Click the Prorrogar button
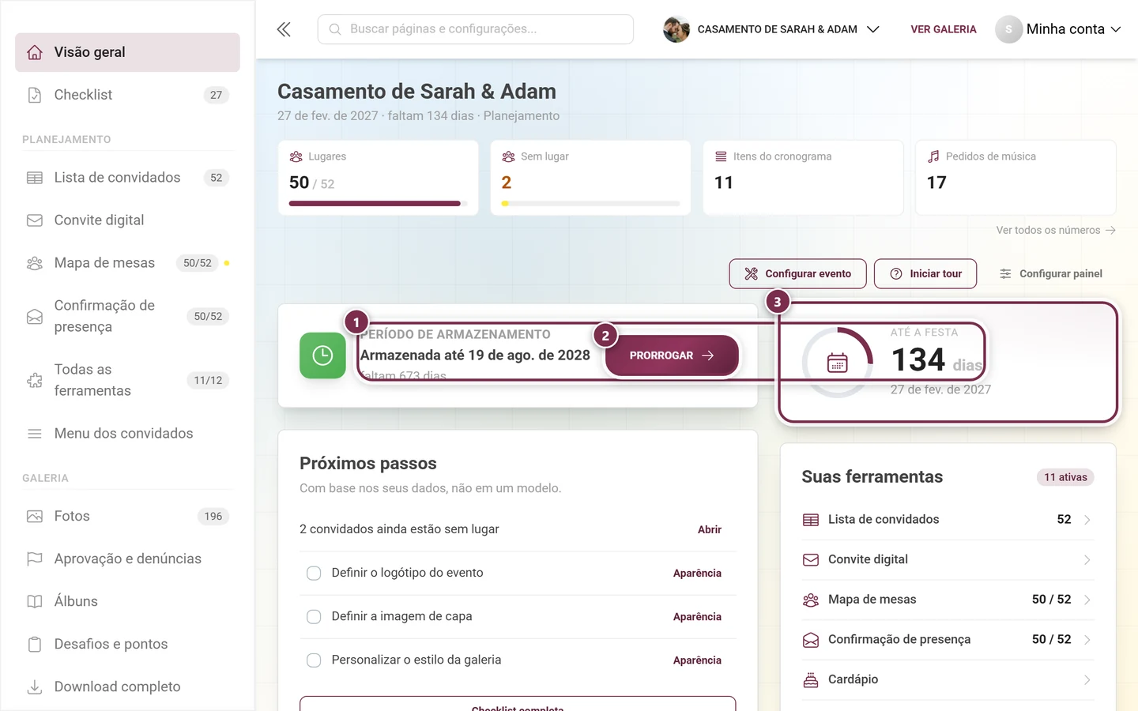 click(672, 355)
